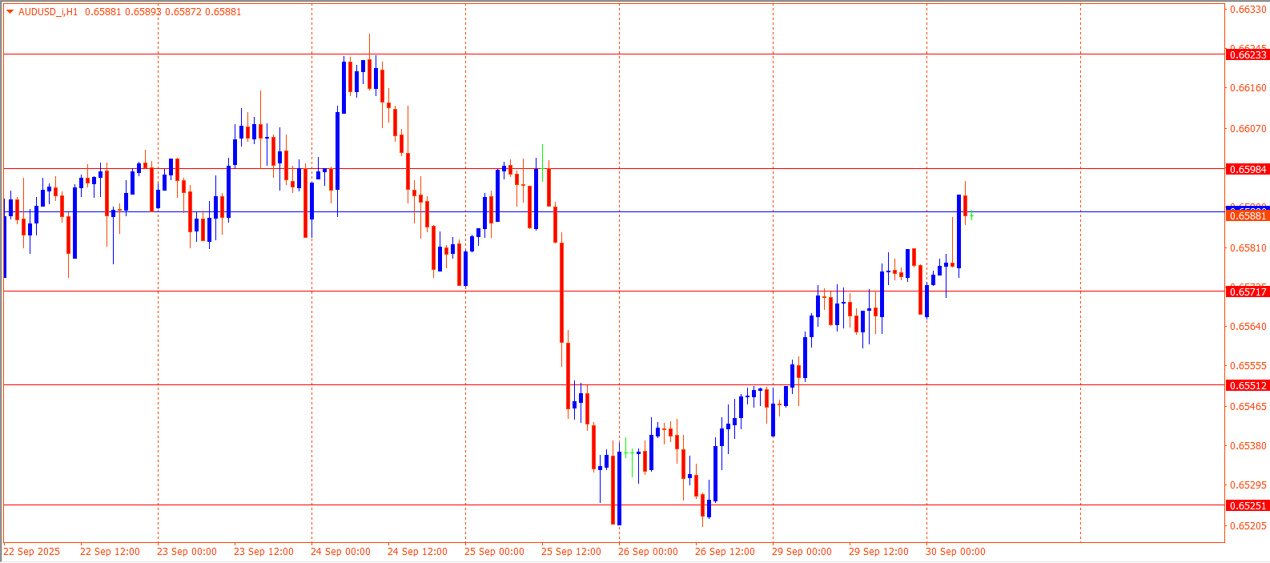Click the 29 Sep 00:00 time label
The height and width of the screenshot is (563, 1270).
(x=802, y=552)
